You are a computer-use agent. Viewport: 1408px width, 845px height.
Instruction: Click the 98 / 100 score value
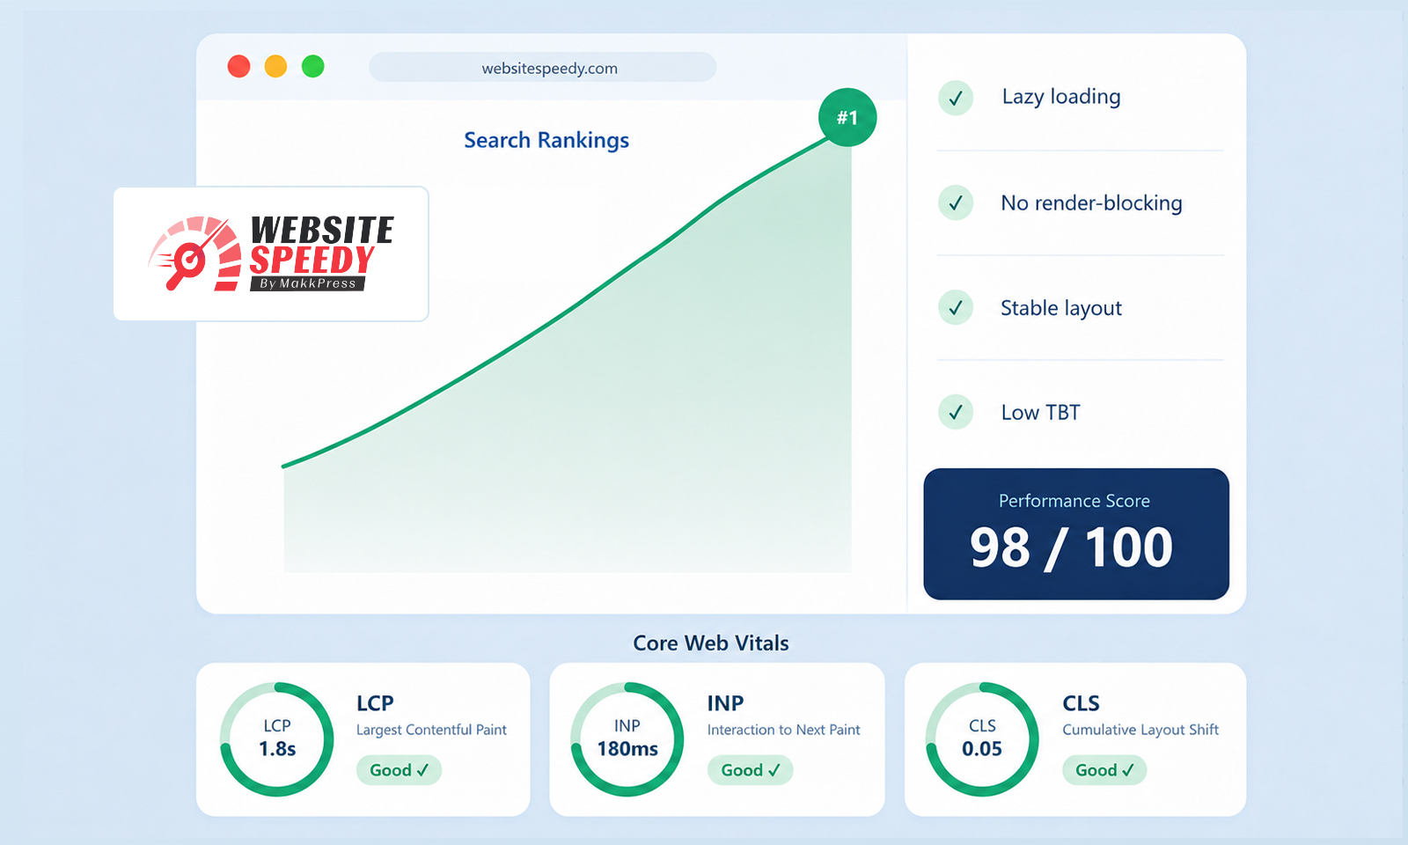coord(1072,547)
